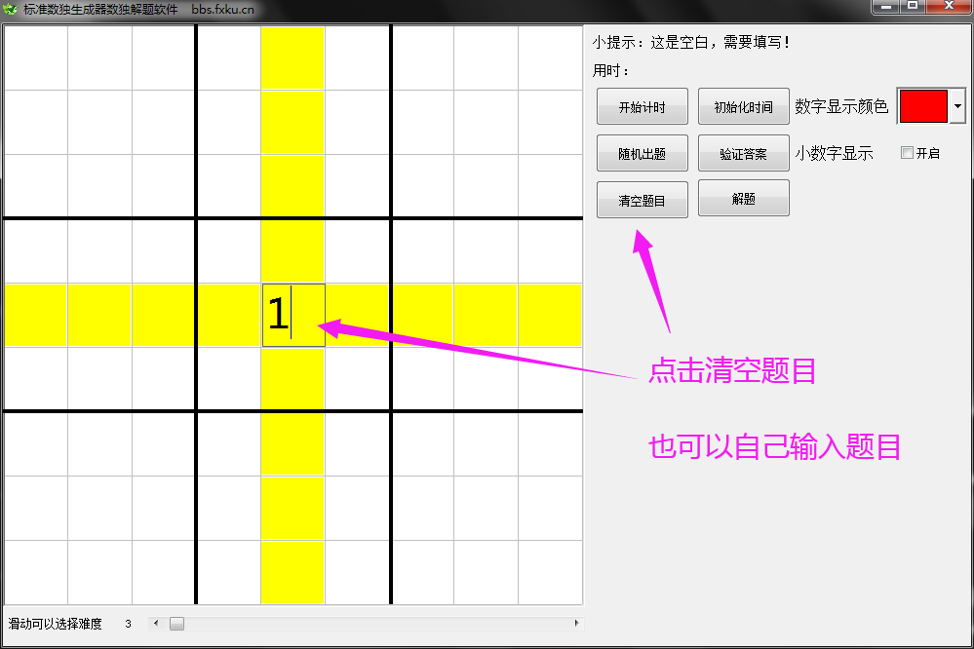Click the center cell containing 1
The image size is (974, 649).
click(293, 315)
